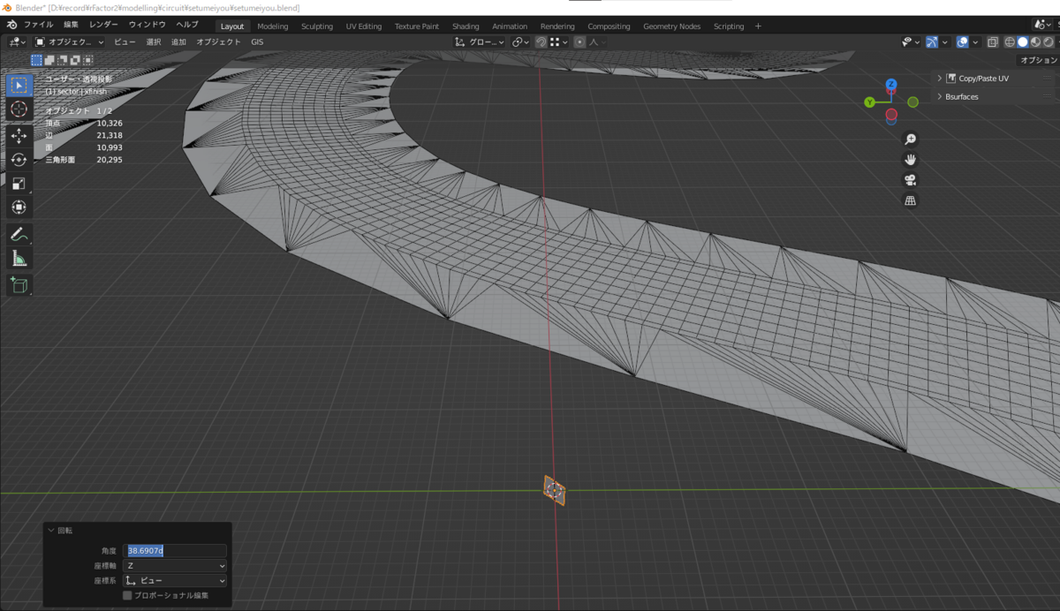Toggle perspective/orthographic grid view button
Viewport: 1060px width, 611px height.
pyautogui.click(x=910, y=200)
